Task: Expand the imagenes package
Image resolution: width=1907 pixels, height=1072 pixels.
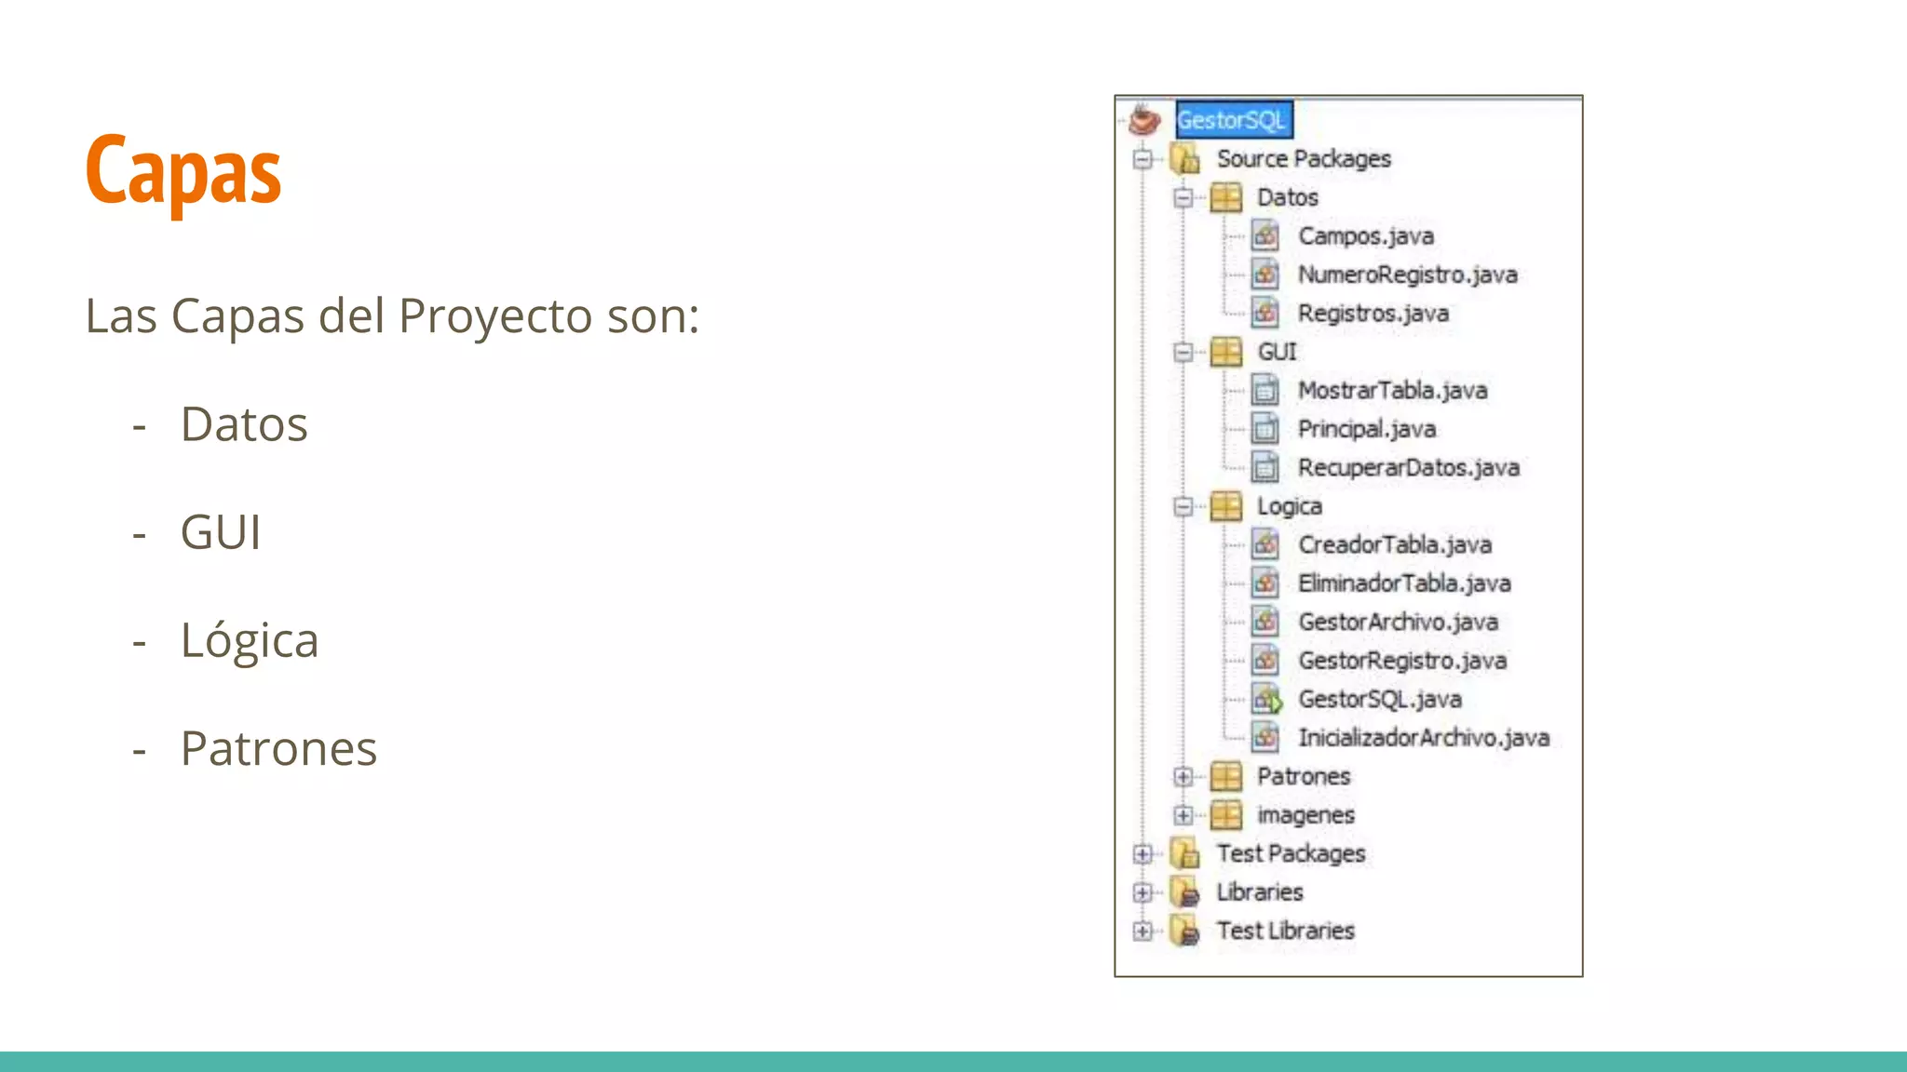Action: (1183, 816)
